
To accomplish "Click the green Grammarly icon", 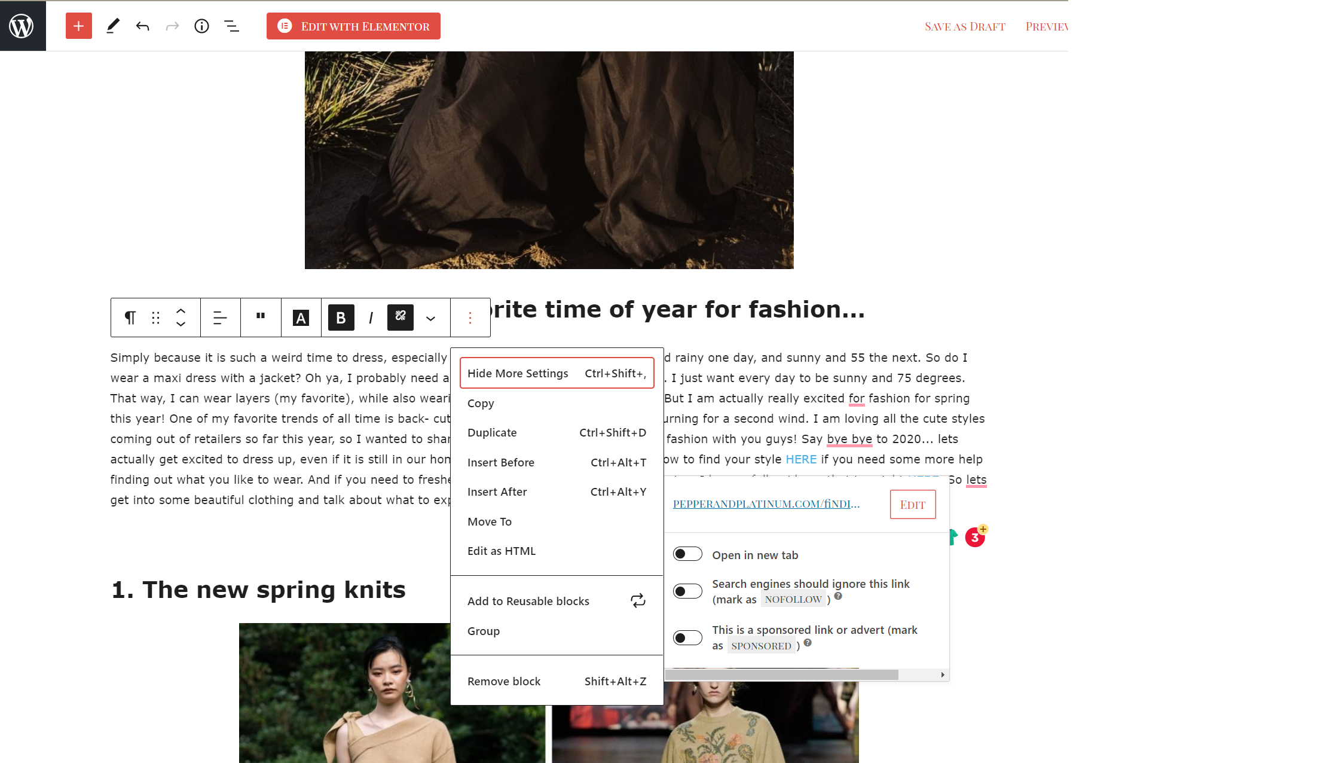I will pyautogui.click(x=953, y=537).
